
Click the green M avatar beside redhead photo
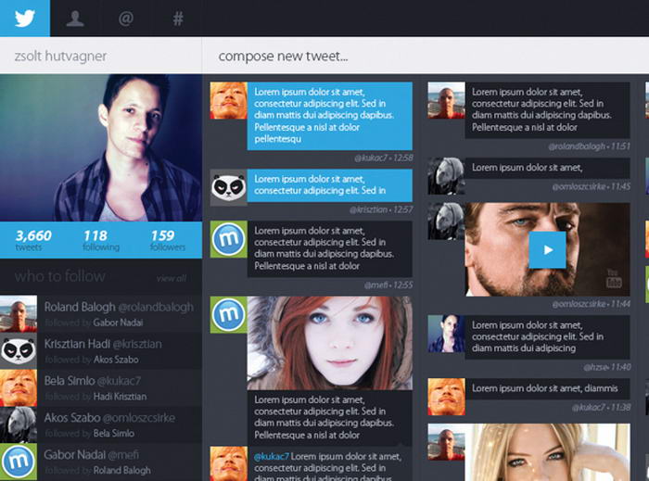tap(227, 314)
